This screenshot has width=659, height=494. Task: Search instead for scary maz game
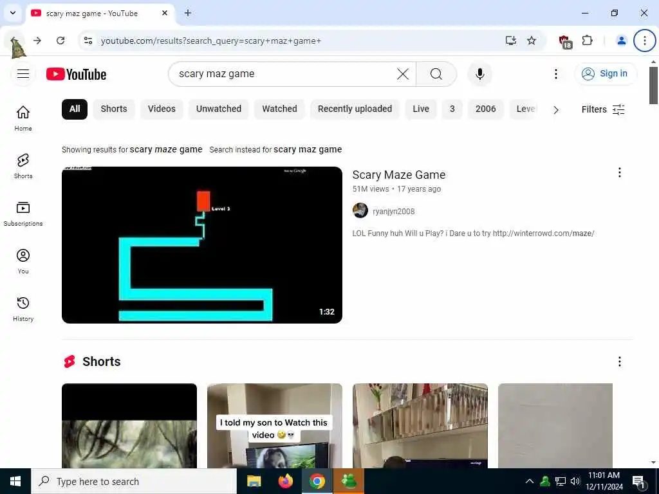click(x=308, y=149)
